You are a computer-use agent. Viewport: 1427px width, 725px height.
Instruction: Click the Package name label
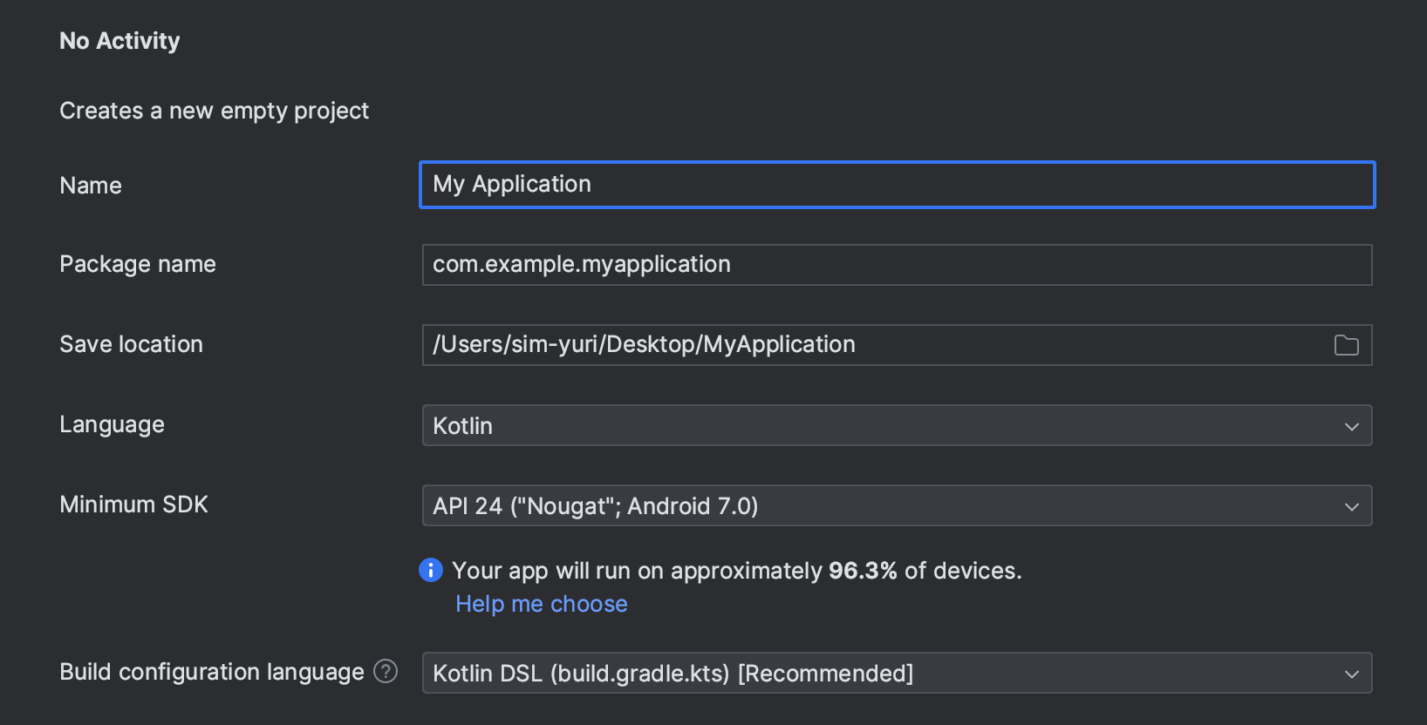(138, 264)
